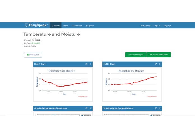This screenshot has width=195, height=138.
Task: Open author nicolastola's profile link
Action: (36, 43)
